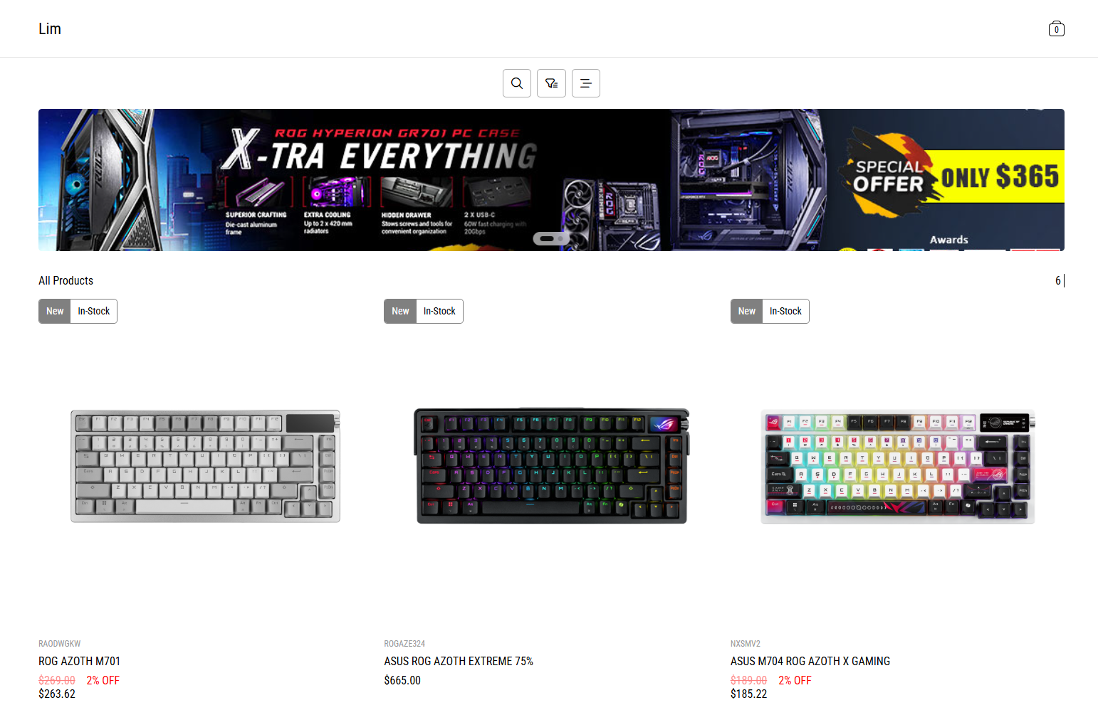Click the Lim store logo

click(50, 28)
